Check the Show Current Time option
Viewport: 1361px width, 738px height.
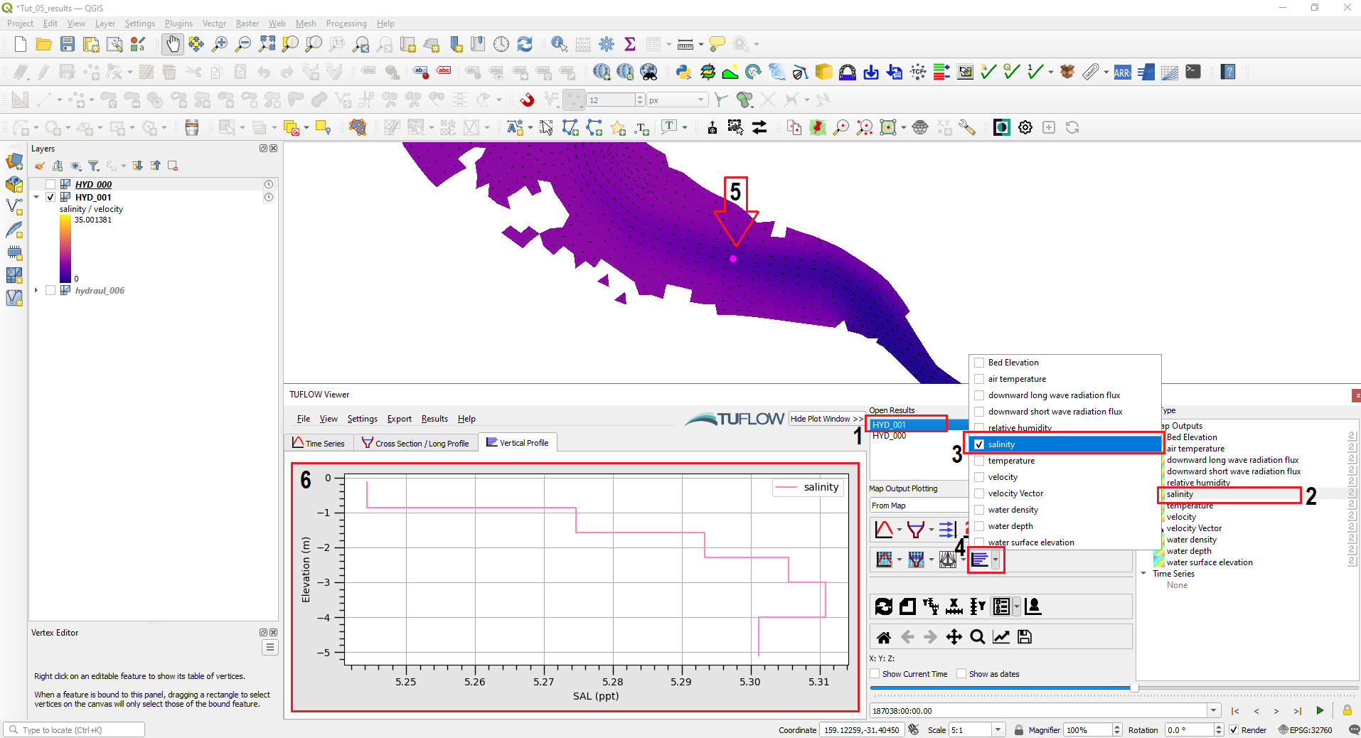tap(875, 673)
